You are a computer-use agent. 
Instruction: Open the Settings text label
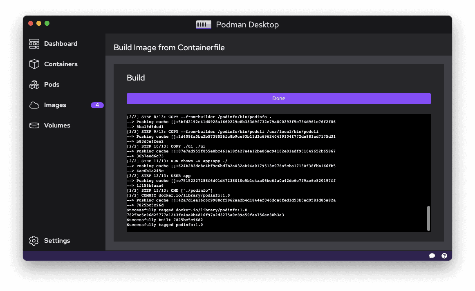click(x=57, y=241)
